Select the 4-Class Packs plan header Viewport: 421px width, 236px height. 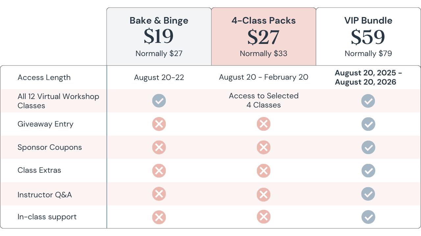coord(263,21)
